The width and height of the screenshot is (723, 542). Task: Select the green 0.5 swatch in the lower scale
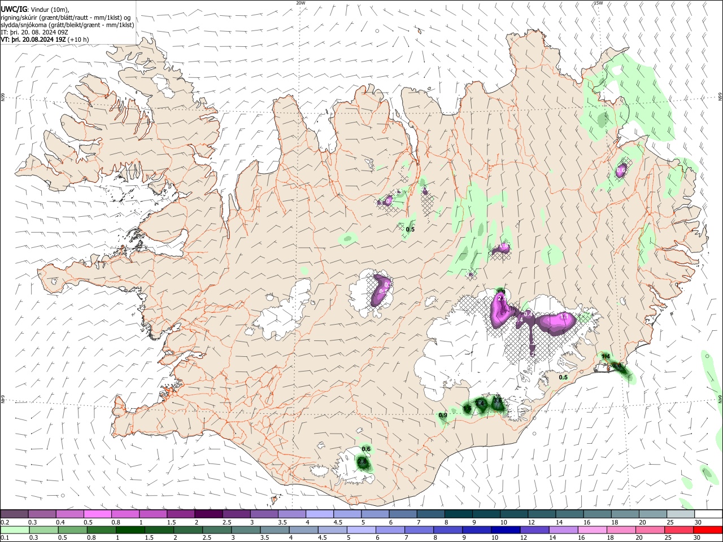(73, 530)
